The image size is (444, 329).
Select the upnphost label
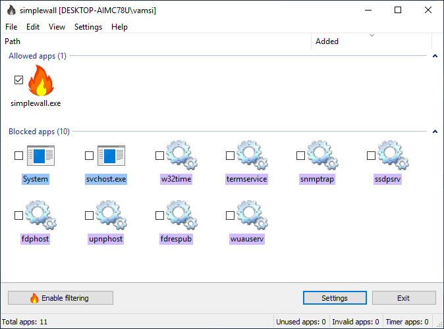(x=105, y=239)
